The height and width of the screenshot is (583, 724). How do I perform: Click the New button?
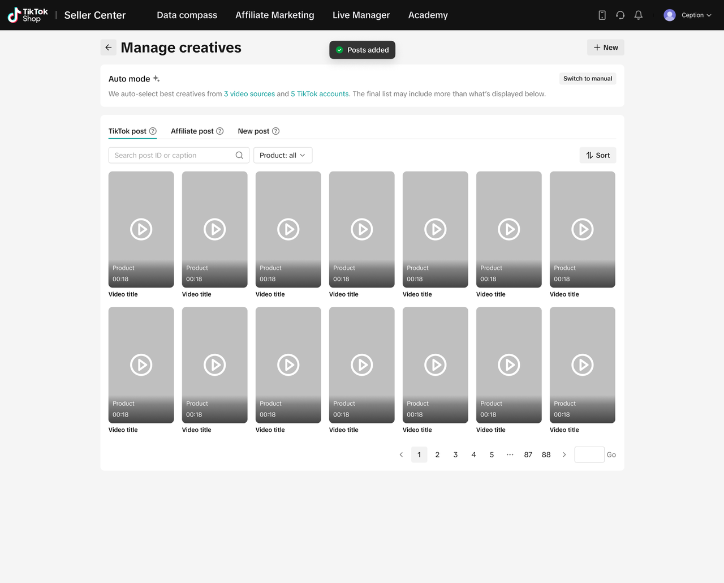(x=605, y=48)
